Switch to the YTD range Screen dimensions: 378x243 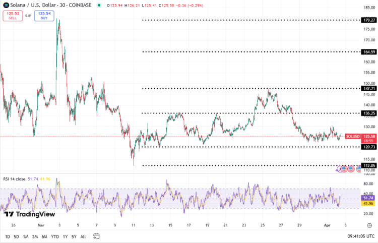tap(55, 236)
